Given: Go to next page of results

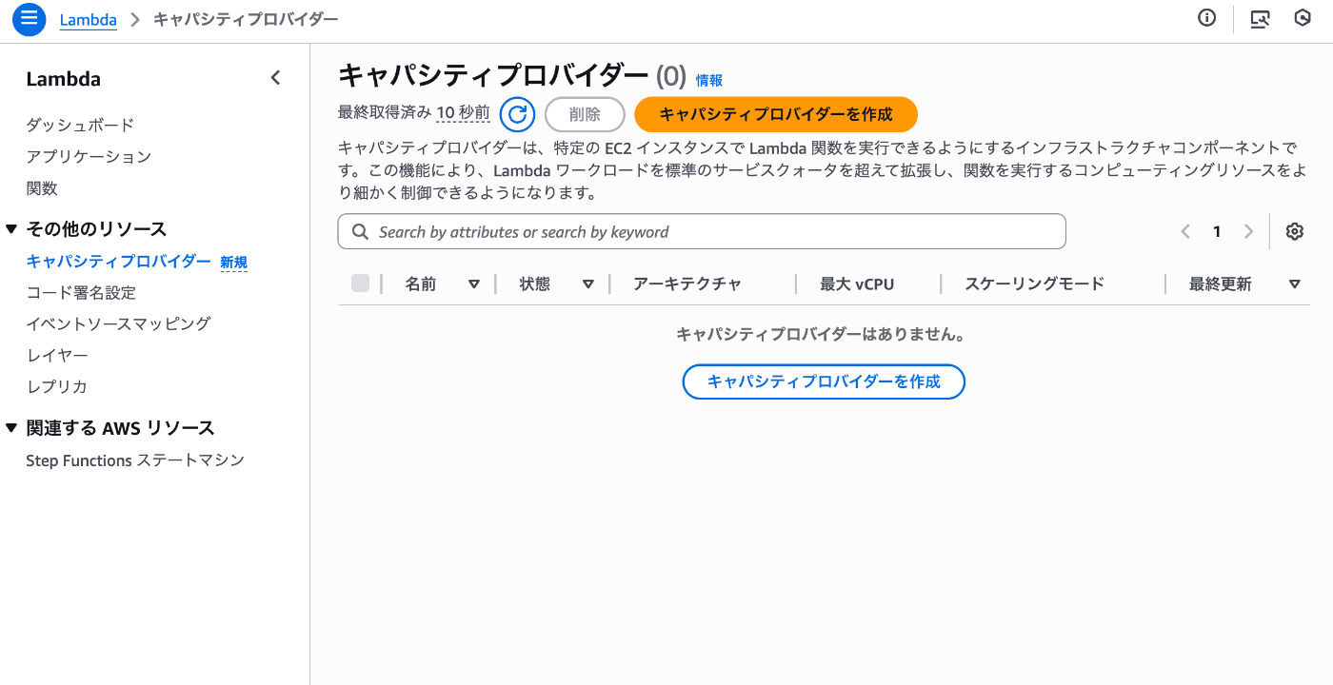Looking at the screenshot, I should coord(1248,231).
